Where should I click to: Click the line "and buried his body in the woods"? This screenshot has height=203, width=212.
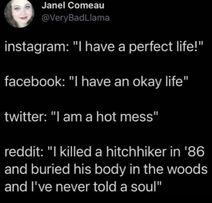[x=106, y=169]
